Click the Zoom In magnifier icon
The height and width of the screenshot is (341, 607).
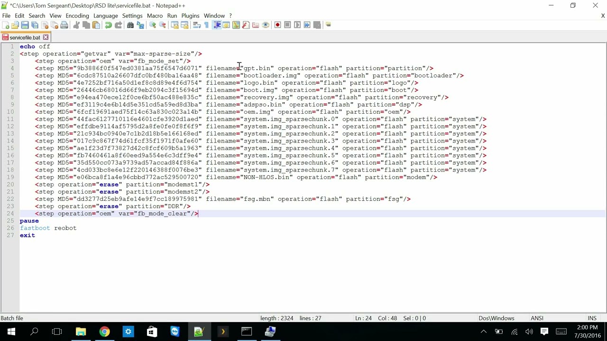(153, 25)
